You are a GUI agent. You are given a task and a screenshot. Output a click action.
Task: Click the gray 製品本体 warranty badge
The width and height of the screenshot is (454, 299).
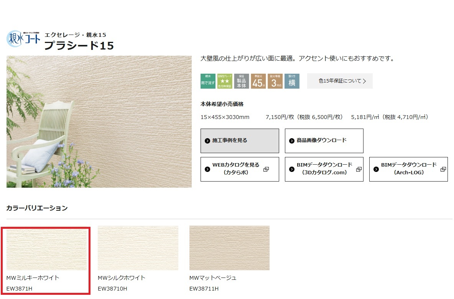pyautogui.click(x=242, y=81)
